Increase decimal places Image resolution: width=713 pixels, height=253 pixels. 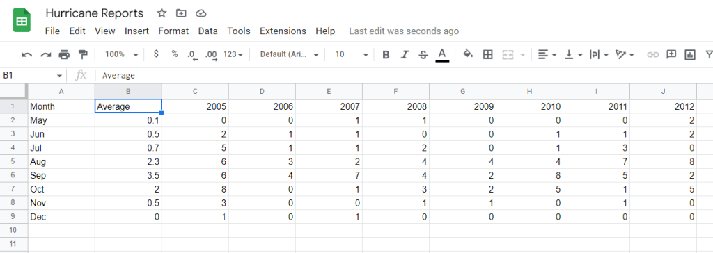click(x=211, y=54)
